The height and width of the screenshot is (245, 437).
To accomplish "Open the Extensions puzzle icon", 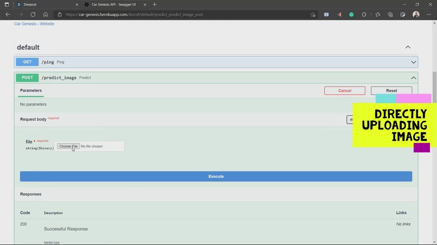I will [364, 15].
